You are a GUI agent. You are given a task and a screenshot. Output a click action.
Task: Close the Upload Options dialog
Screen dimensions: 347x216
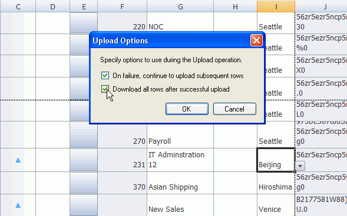click(256, 41)
